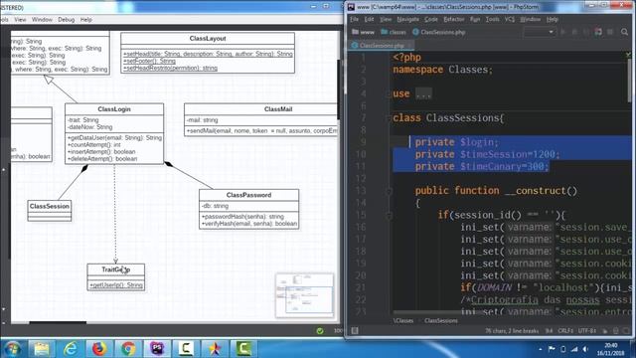Screen dimensions: 636x358
Task: Open the Window menu in the diagram editor
Action: point(42,20)
